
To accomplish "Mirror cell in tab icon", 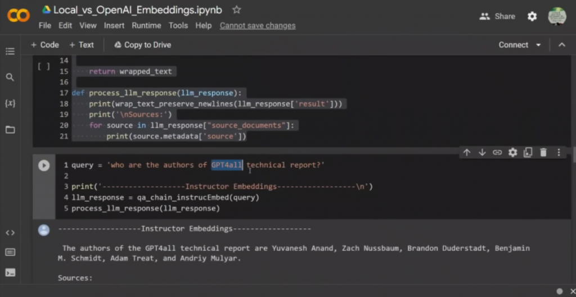I will coord(528,152).
